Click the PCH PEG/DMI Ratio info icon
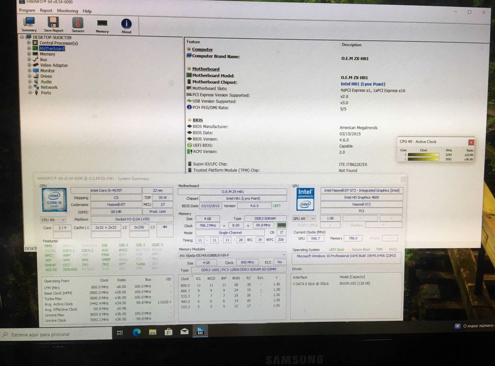495x366 pixels. [x=189, y=107]
